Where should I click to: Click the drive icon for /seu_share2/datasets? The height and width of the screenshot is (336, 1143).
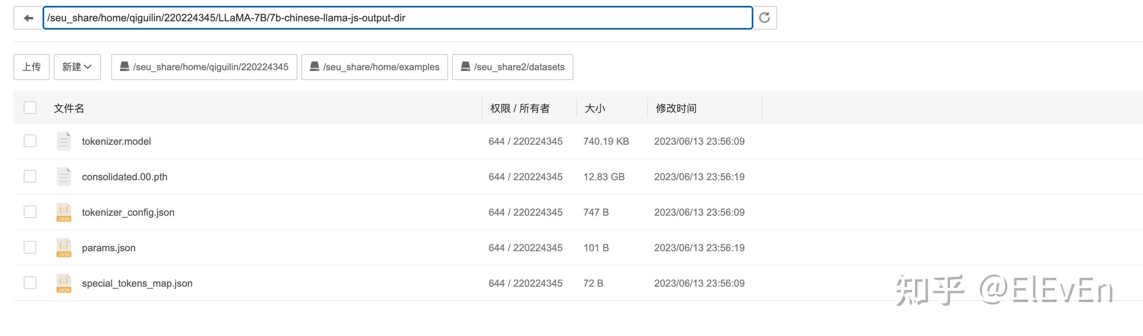click(x=465, y=67)
